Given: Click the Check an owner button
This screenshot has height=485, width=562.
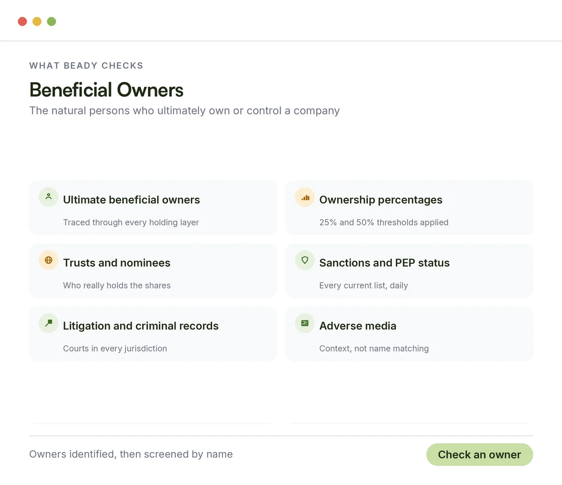Looking at the screenshot, I should pos(479,454).
